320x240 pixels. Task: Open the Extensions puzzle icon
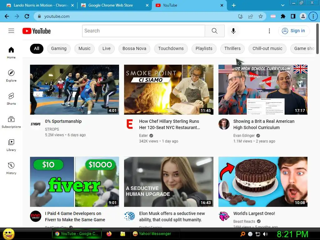(x=283, y=16)
